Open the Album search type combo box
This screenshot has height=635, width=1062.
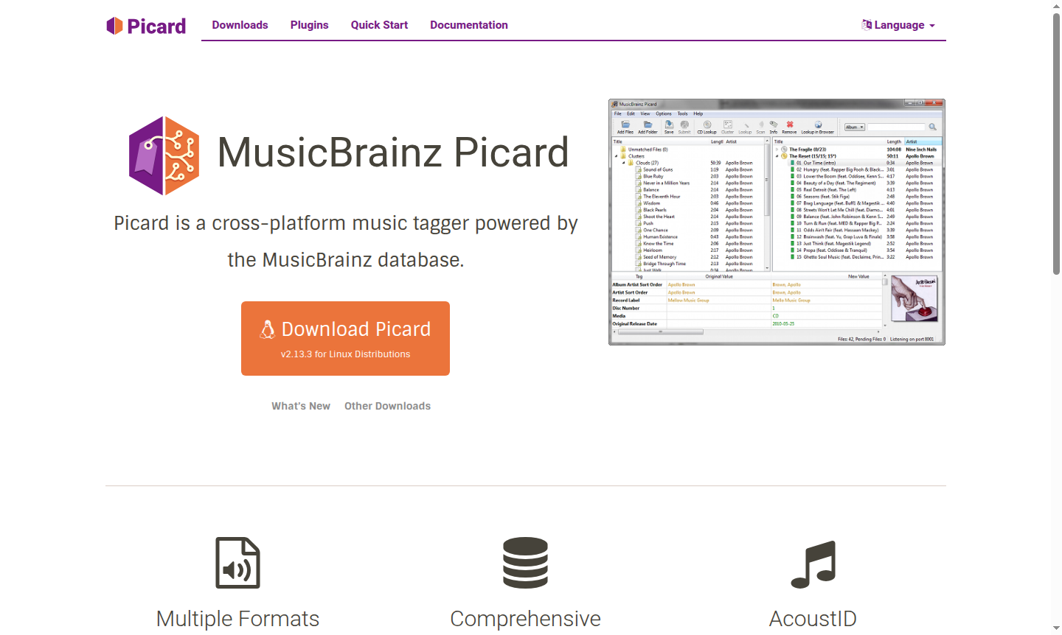click(x=854, y=126)
